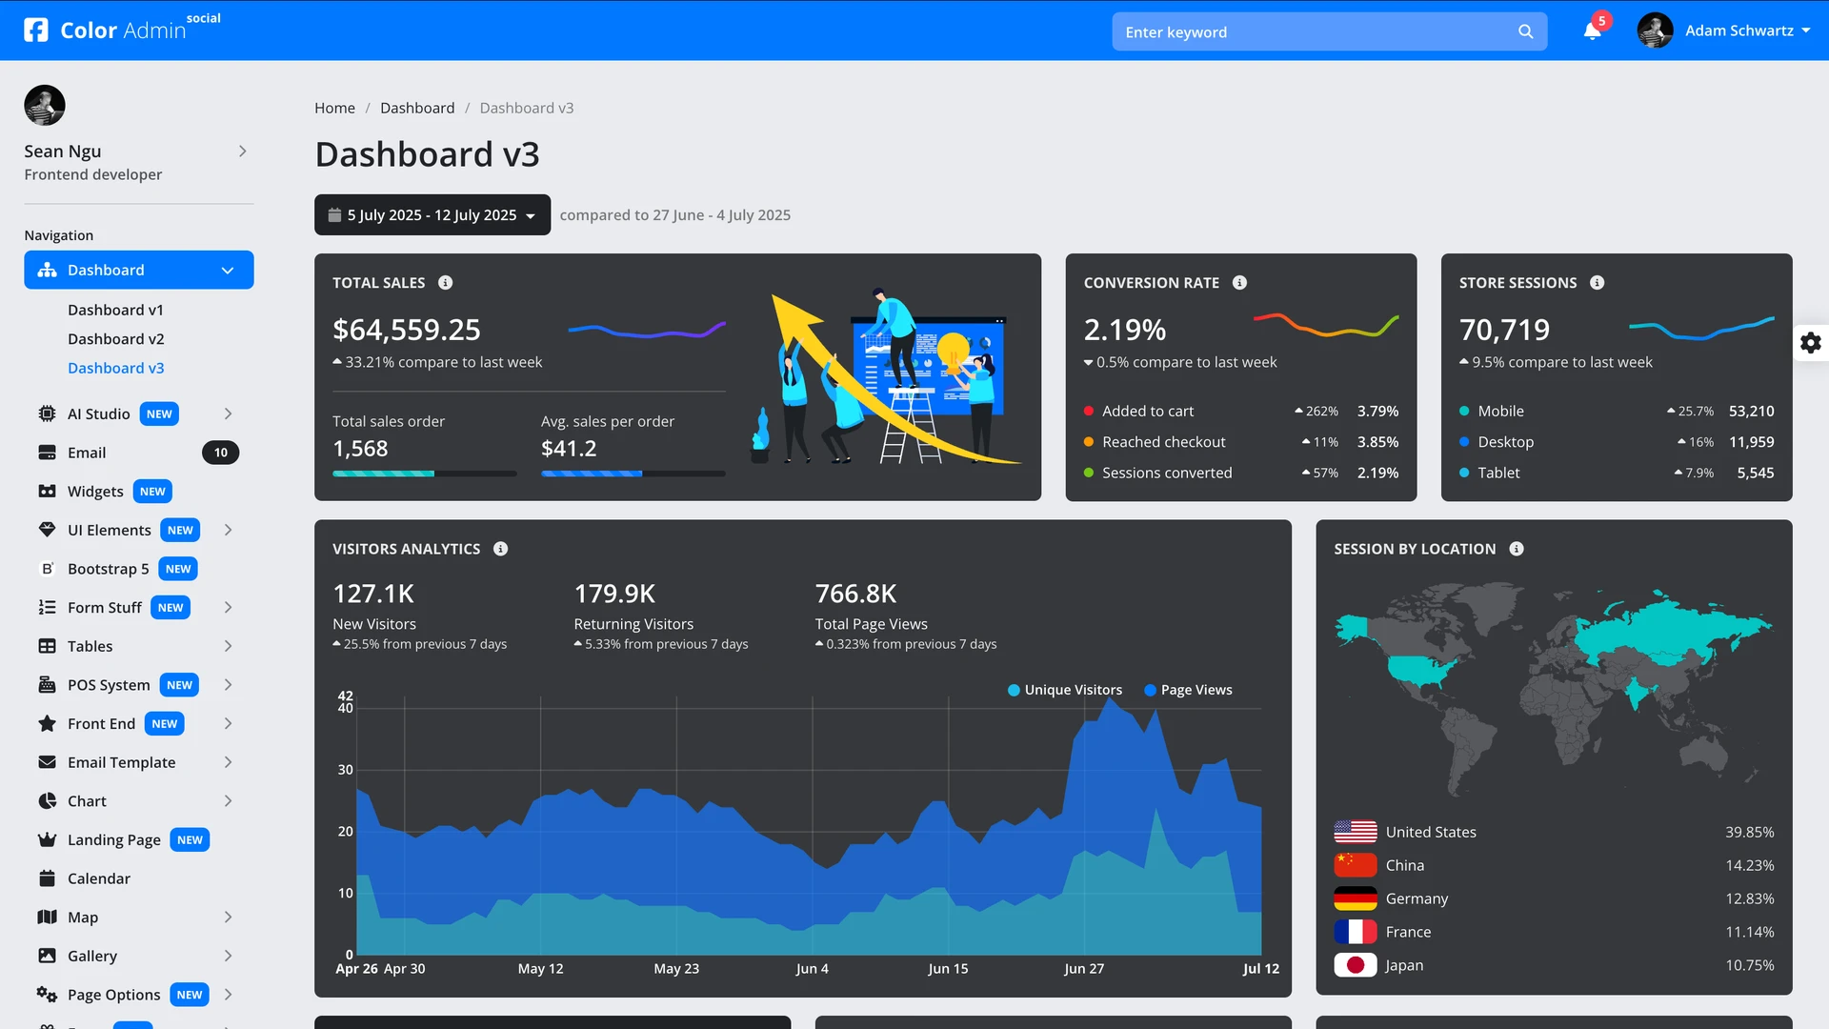The image size is (1829, 1029).
Task: Toggle the Unique Visitors chart legend
Action: pyautogui.click(x=1065, y=690)
